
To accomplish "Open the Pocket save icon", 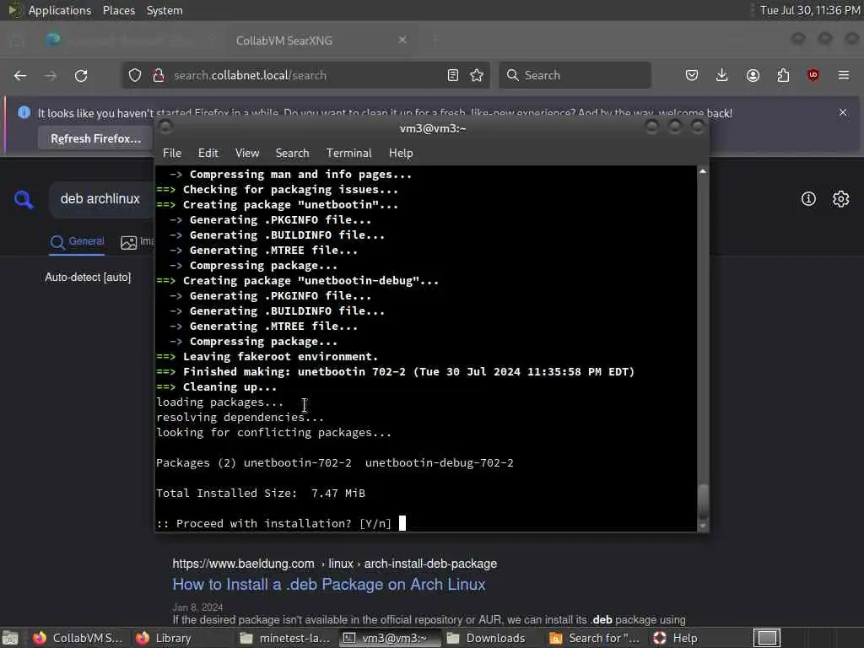I will 692,75.
